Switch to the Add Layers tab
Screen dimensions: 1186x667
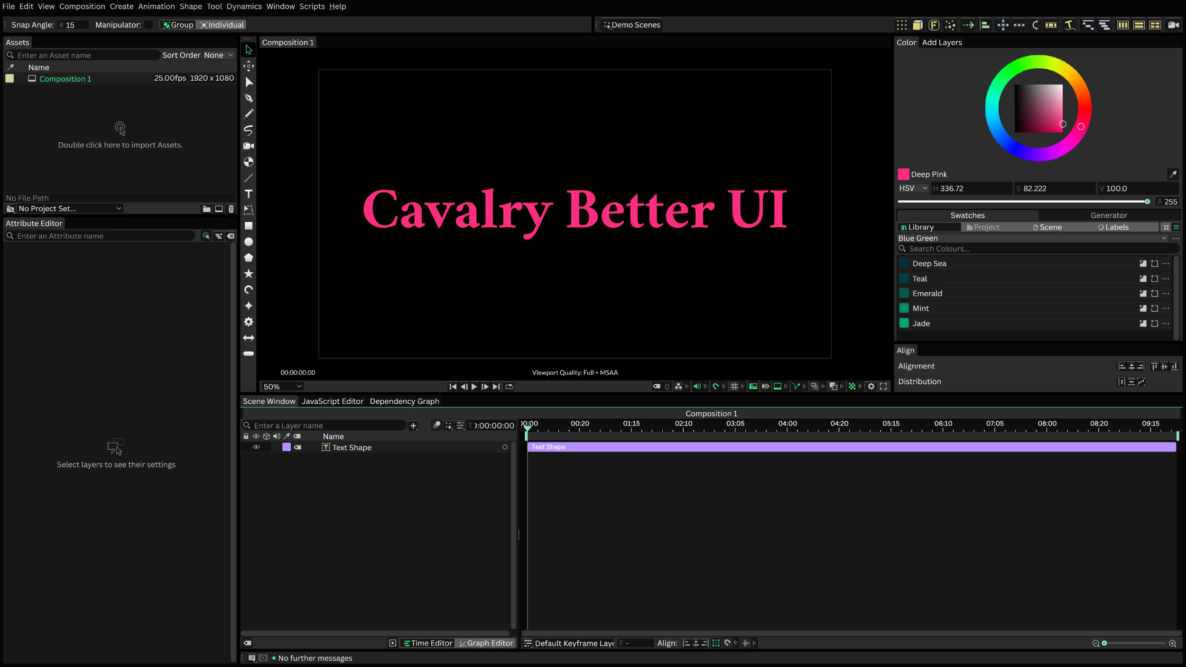[x=942, y=42]
